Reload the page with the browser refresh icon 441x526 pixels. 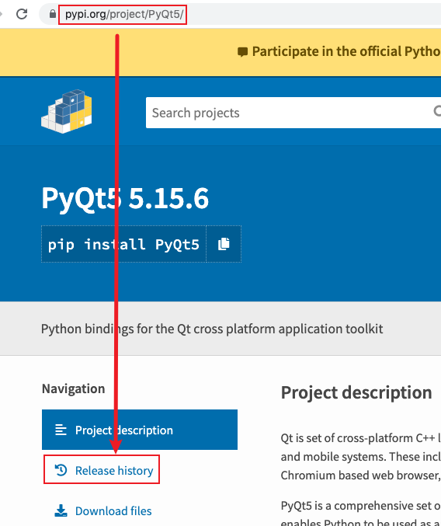pos(22,14)
